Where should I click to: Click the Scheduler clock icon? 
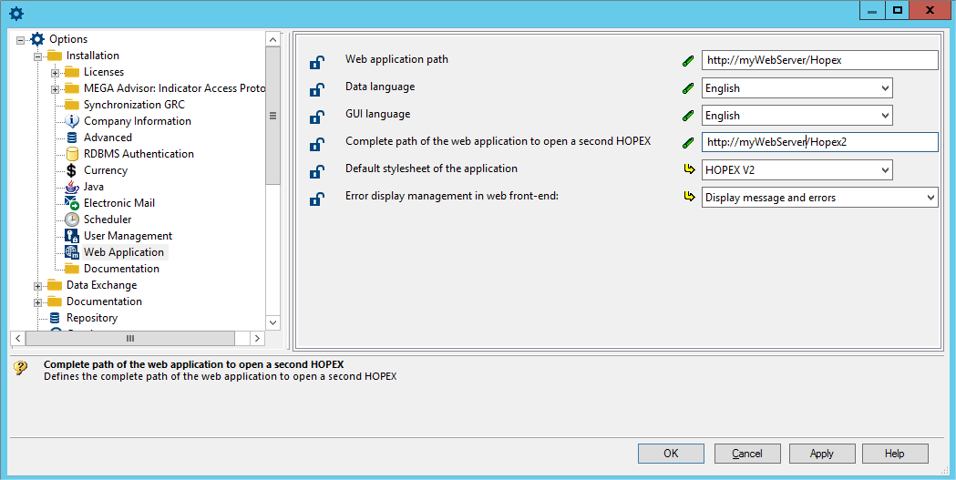[x=72, y=220]
